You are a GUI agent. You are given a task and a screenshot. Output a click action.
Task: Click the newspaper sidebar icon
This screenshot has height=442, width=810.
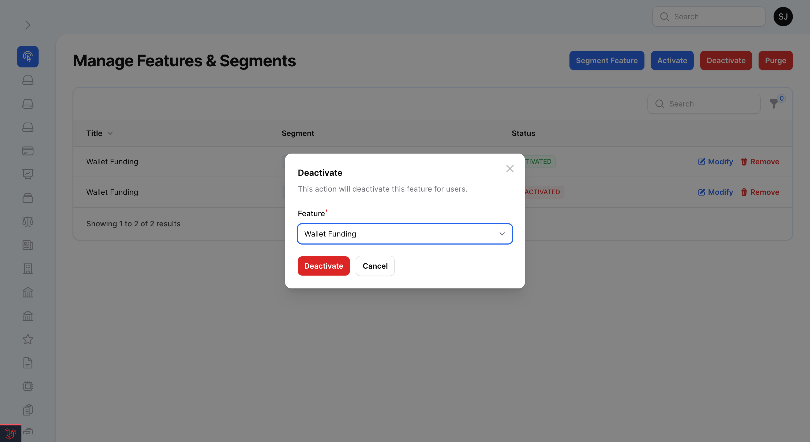(x=28, y=245)
